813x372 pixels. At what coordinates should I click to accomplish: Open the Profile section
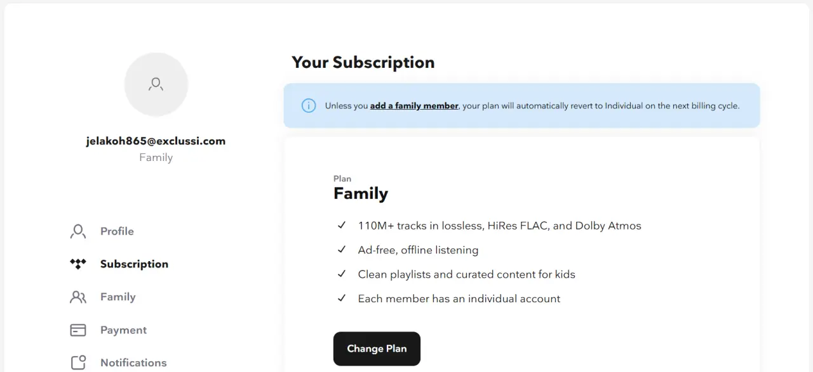pyautogui.click(x=117, y=231)
